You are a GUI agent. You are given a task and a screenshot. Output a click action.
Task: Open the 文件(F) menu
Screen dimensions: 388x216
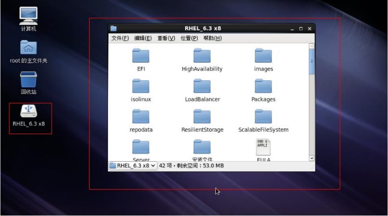[x=120, y=38]
